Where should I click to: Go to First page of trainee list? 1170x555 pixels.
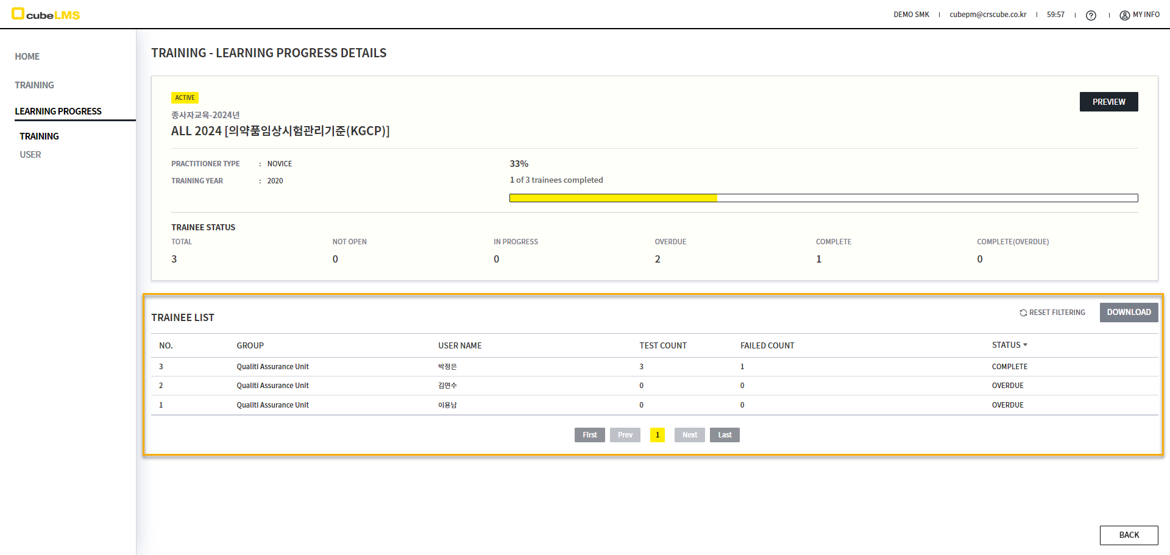click(x=589, y=435)
